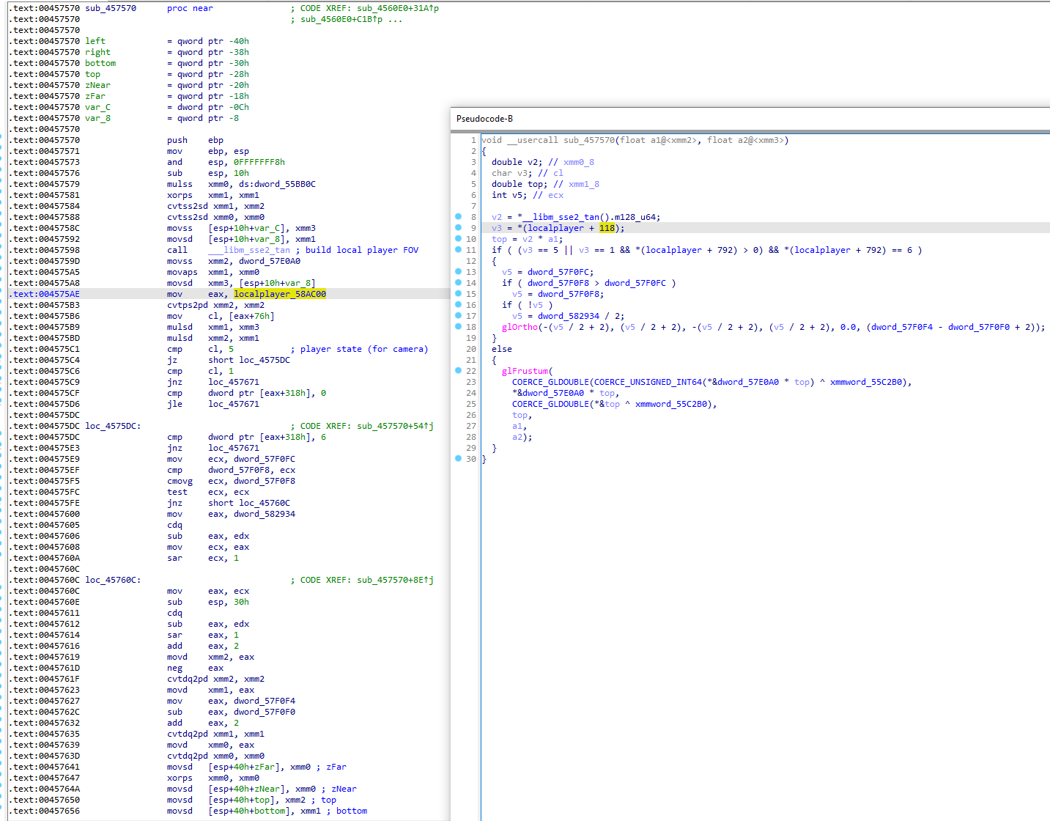This screenshot has height=821, width=1050.
Task: Select 'char v3;' declaration in pseudocode
Action: pos(512,173)
